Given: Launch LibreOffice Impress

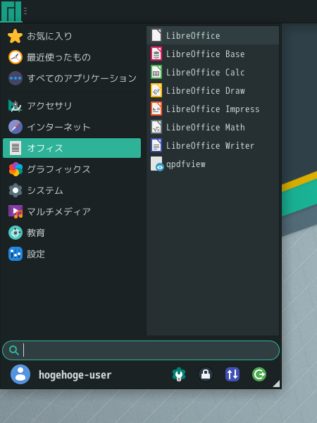Looking at the screenshot, I should tap(213, 109).
